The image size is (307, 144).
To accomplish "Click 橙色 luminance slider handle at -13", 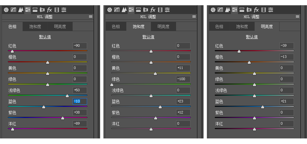I will [249, 63].
